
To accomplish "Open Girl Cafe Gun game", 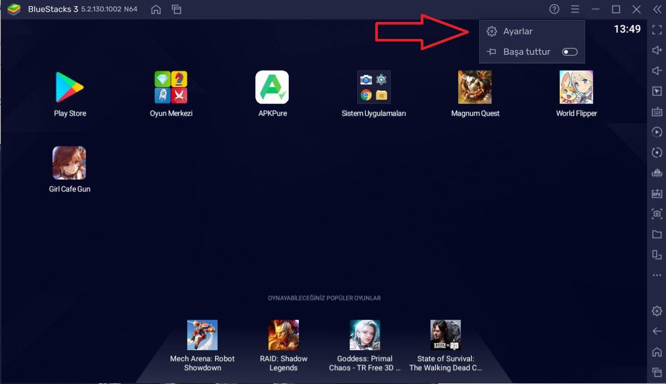I will click(x=70, y=163).
